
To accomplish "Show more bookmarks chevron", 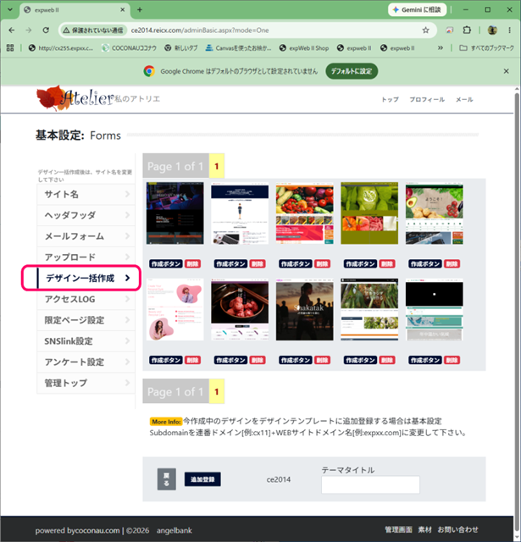I will click(441, 48).
